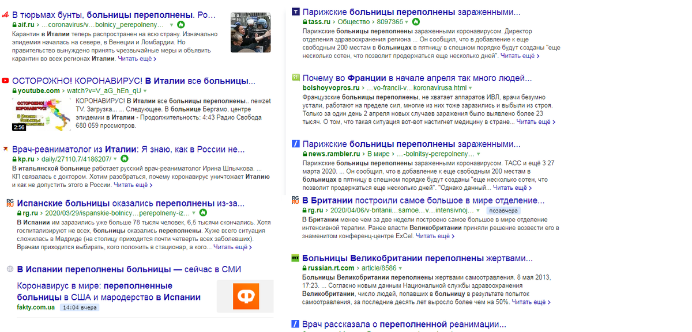Open the result Испанские больницы оказались переполнены
This screenshot has width=692, height=332.
pos(131,203)
